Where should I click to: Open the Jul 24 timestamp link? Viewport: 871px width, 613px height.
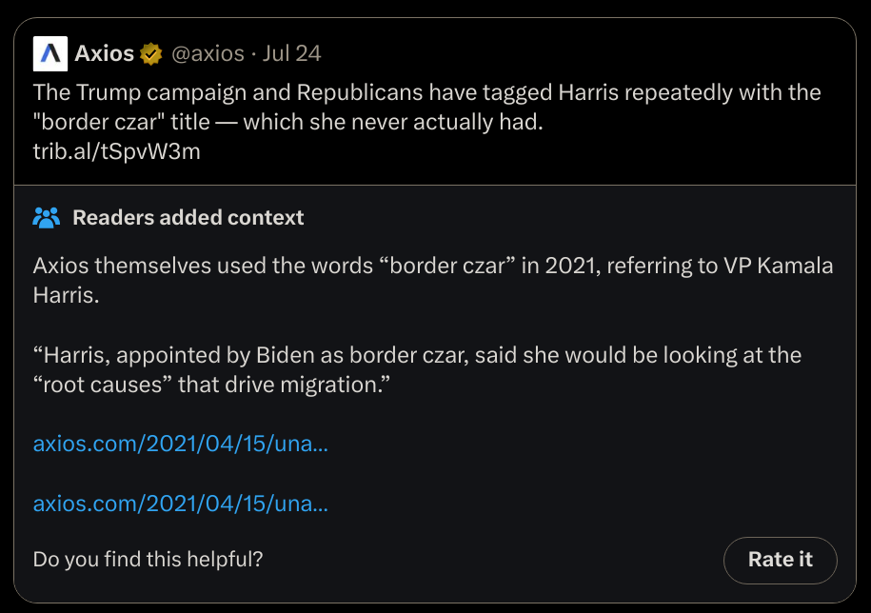click(291, 53)
